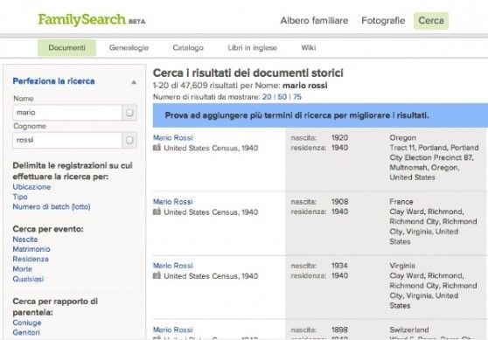Click the camera icon for the 1908 France record
Viewport: 488px width, 340px height.
tap(157, 212)
